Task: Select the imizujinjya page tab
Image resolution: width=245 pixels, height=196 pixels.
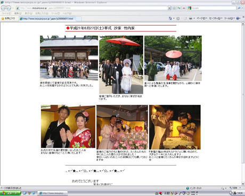Action: 47,19
